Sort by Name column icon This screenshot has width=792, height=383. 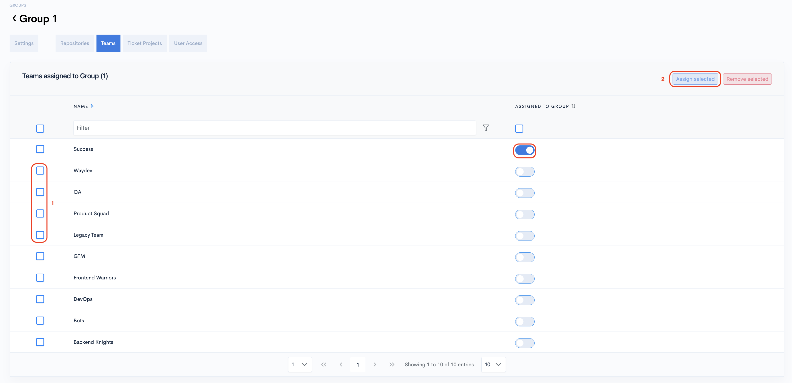pos(92,106)
